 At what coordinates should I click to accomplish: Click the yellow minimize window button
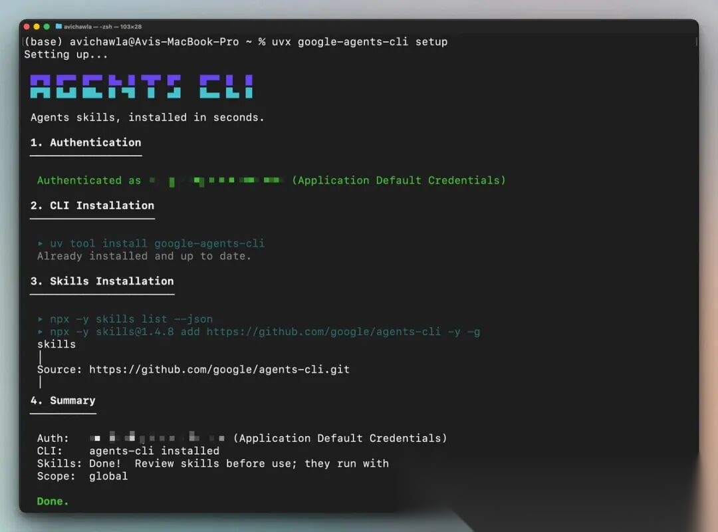click(x=37, y=27)
